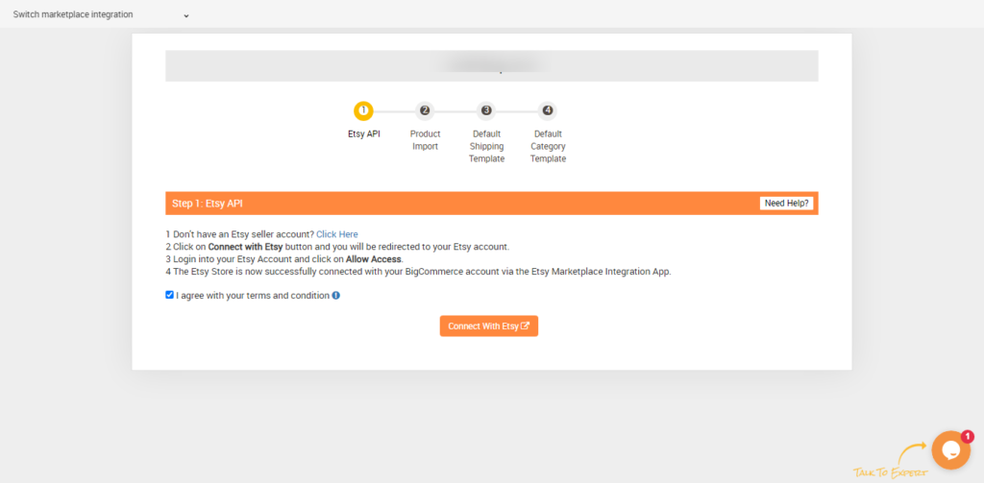
Task: Click the chevron arrow of marketplace dropdown
Action: [x=185, y=15]
